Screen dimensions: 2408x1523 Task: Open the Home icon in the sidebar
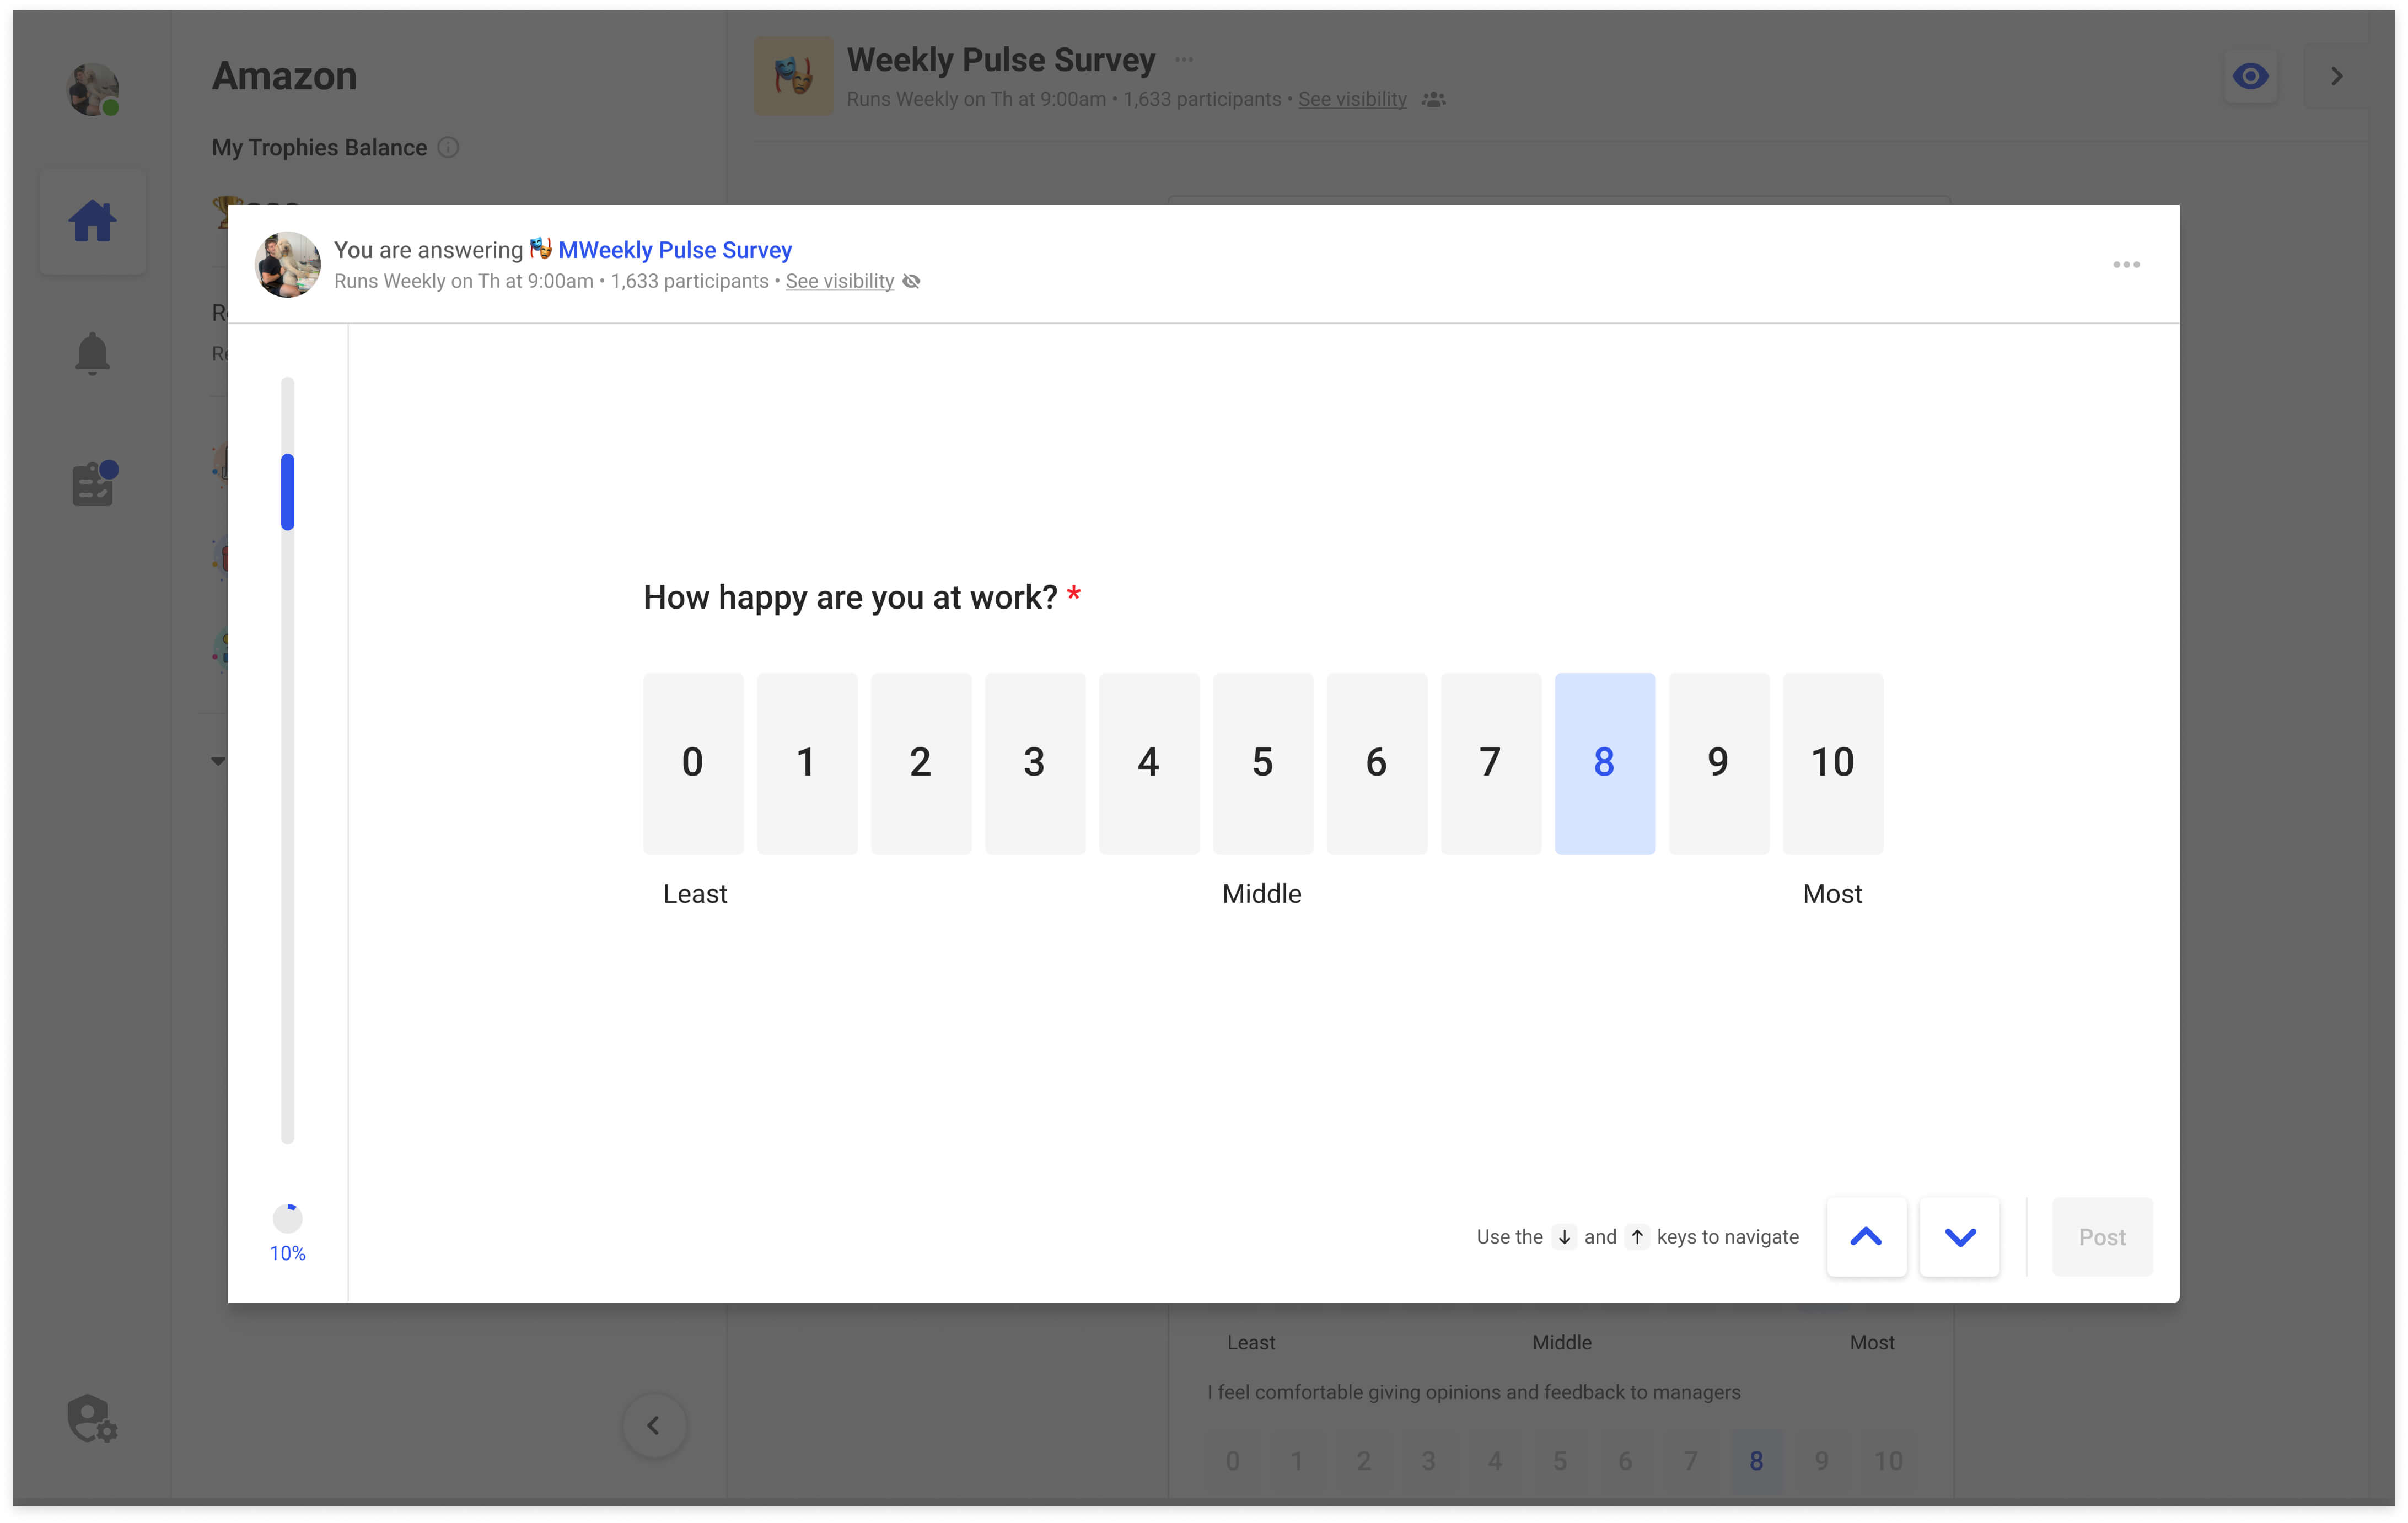(x=92, y=221)
